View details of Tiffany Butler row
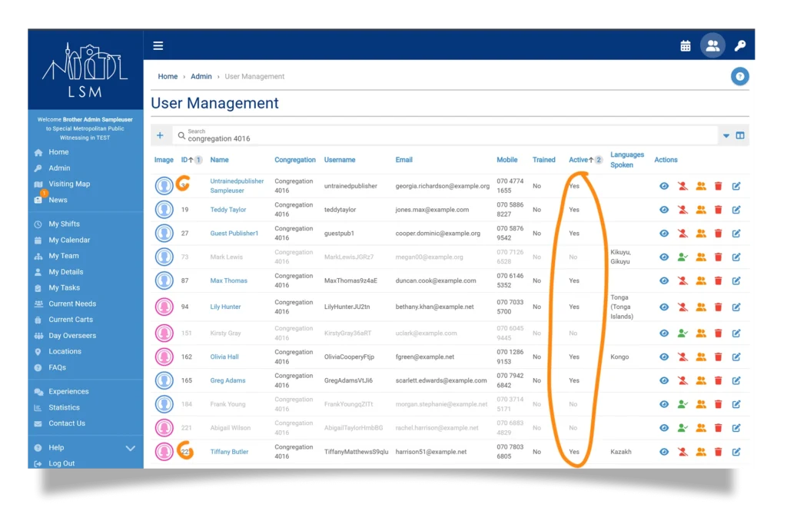 coord(663,452)
